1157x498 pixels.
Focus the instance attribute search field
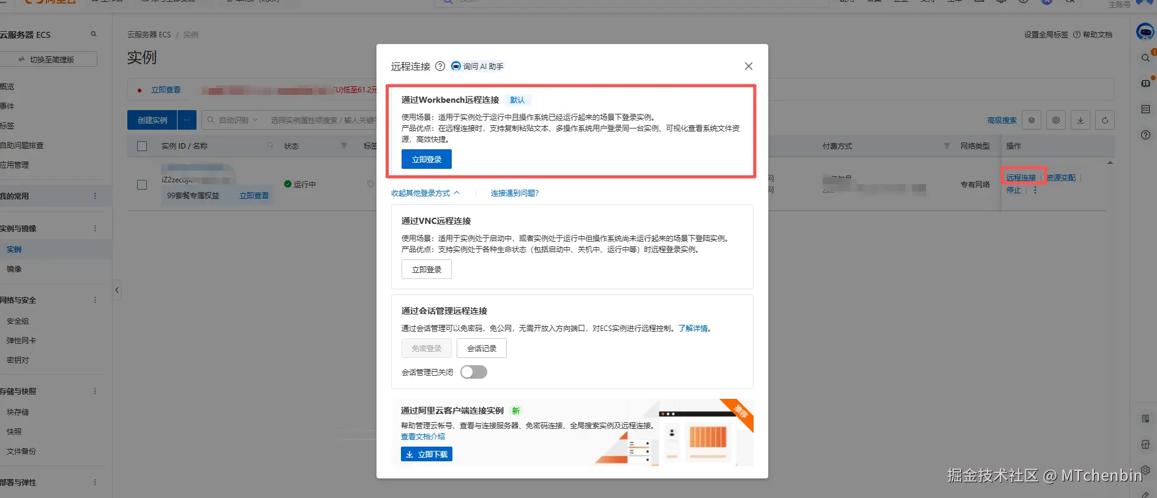coord(323,120)
